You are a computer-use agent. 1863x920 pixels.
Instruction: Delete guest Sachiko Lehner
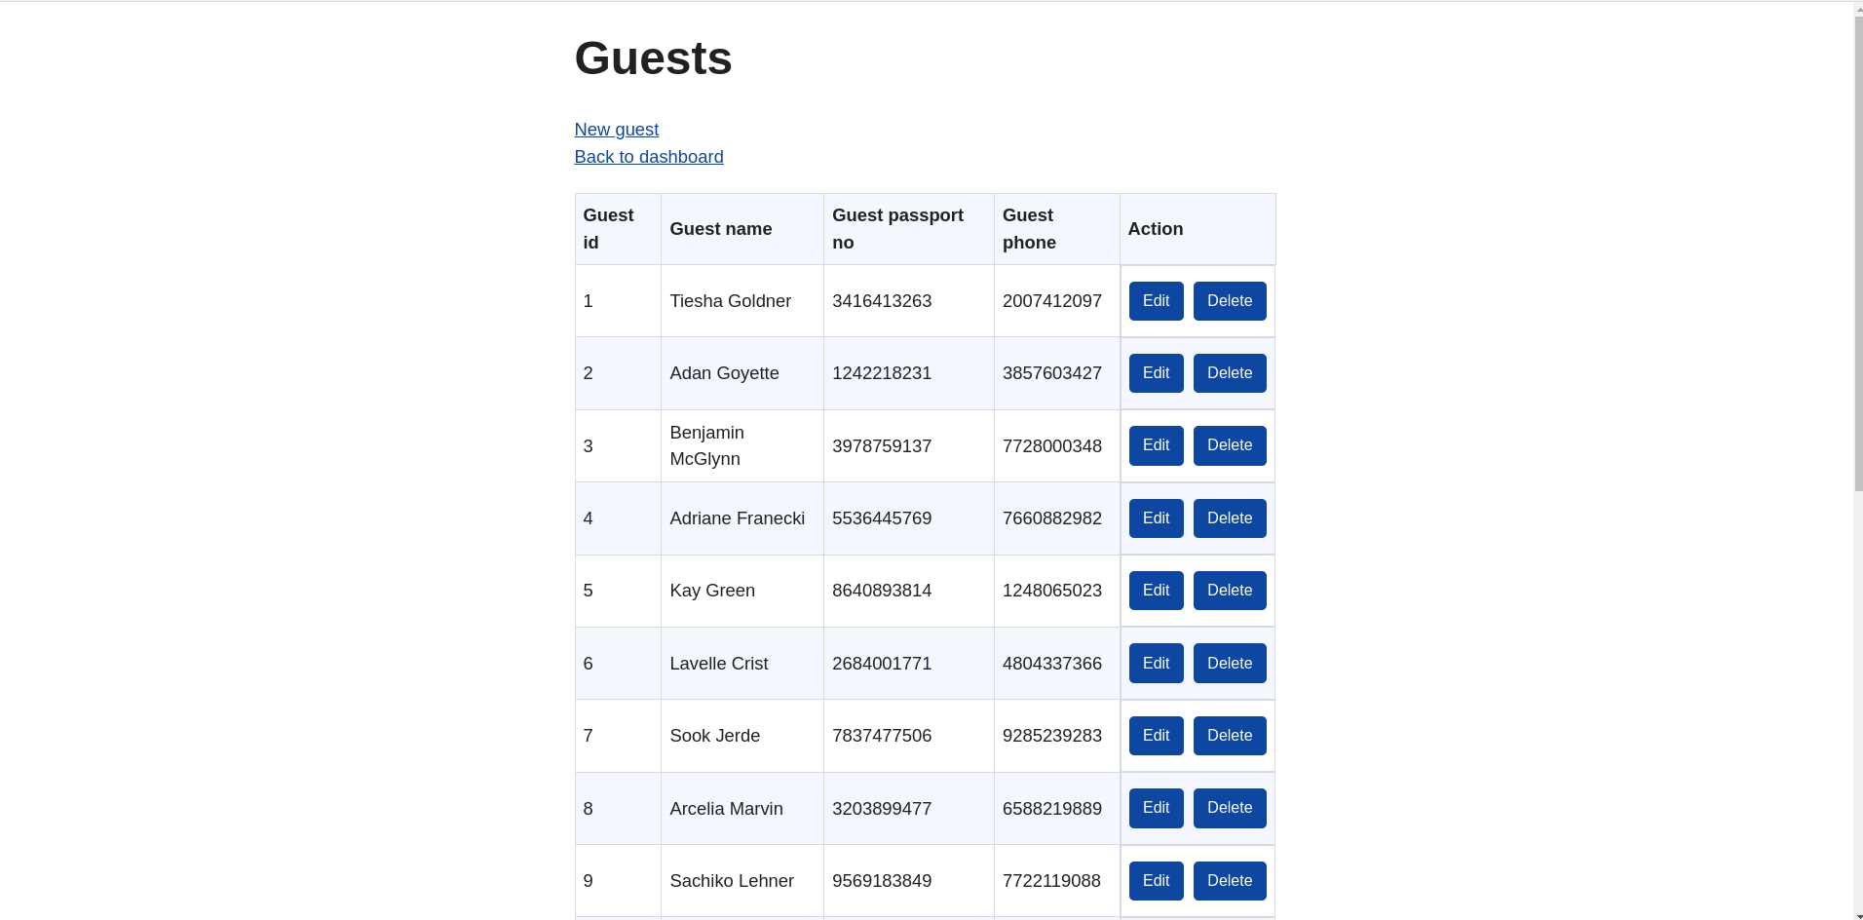(1229, 880)
